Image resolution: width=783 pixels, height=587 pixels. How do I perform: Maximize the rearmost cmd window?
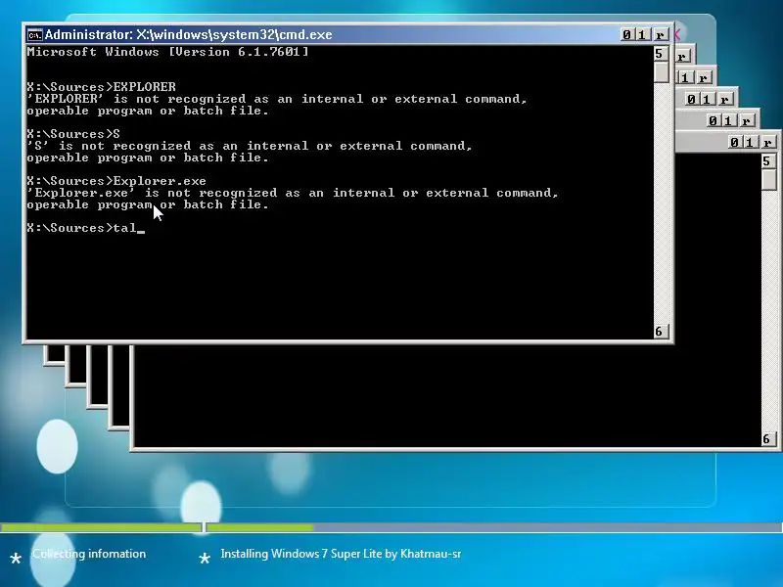750,142
